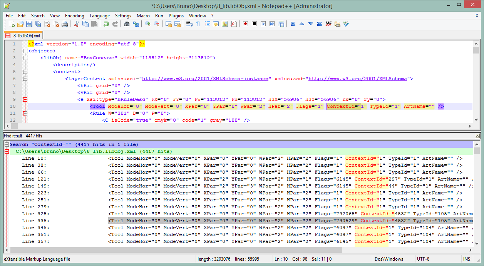Follow the xmlns:xsd XMLSchema link
The image size is (484, 266).
coord(358,79)
